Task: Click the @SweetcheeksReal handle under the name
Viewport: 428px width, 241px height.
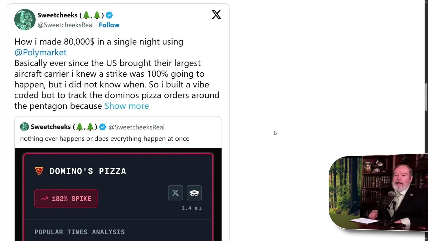Action: tap(66, 25)
